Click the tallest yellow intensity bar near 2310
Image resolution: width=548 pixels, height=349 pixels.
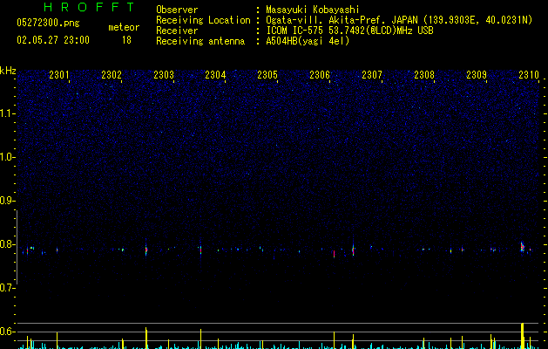coord(523,336)
